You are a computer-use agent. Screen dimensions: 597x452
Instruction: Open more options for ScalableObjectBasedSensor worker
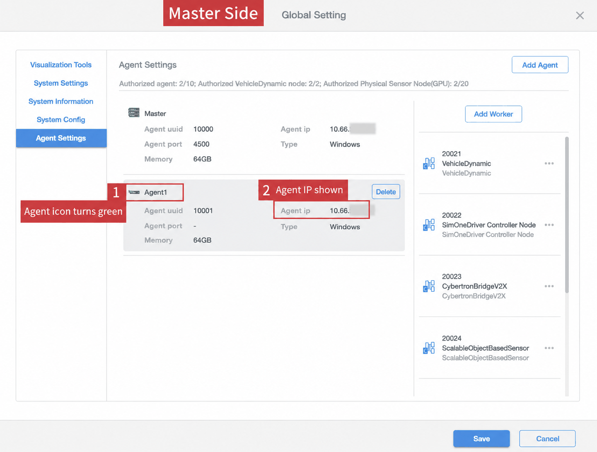click(549, 348)
